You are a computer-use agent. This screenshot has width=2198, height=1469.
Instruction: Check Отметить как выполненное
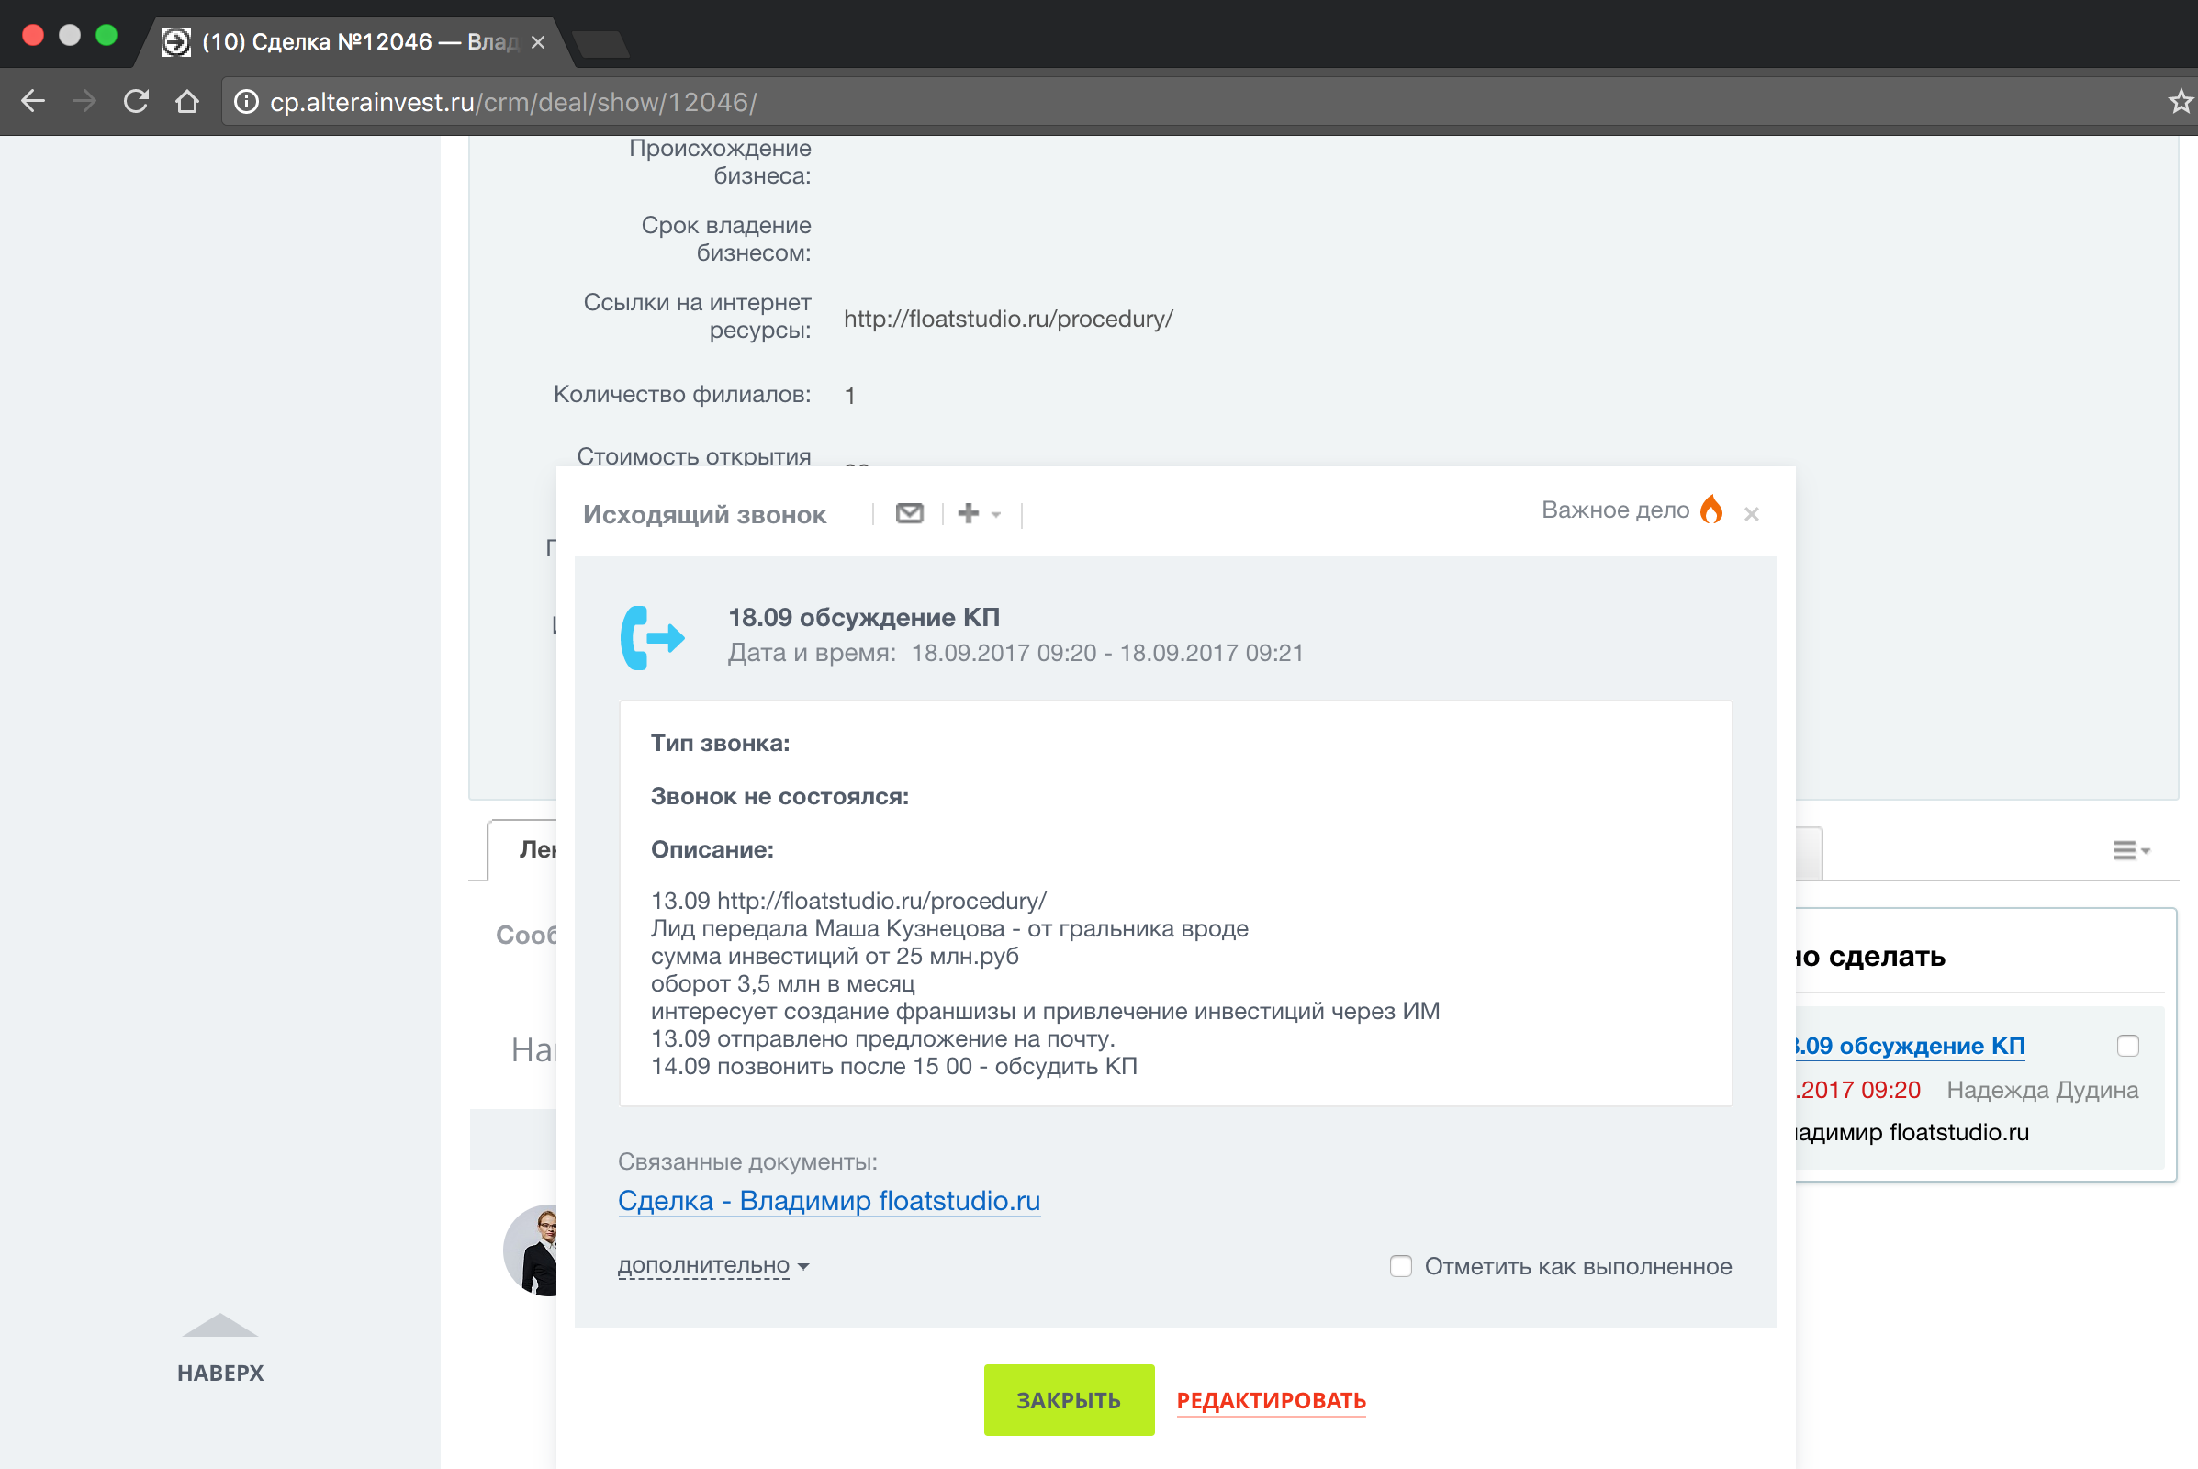1401,1266
